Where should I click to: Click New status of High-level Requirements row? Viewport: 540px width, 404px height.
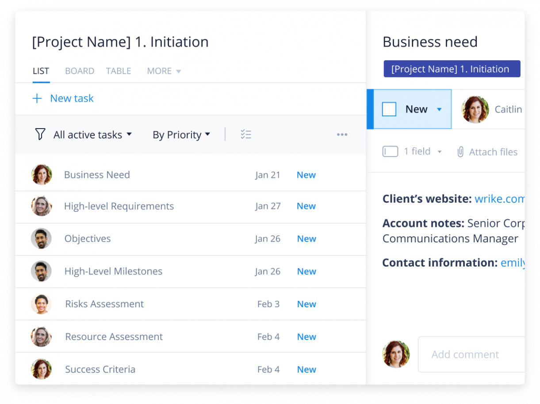point(306,206)
